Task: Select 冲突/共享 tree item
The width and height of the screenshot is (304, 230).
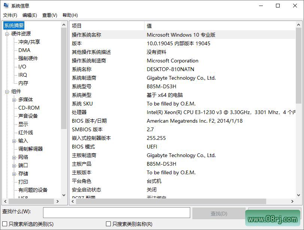Action: coord(29,42)
